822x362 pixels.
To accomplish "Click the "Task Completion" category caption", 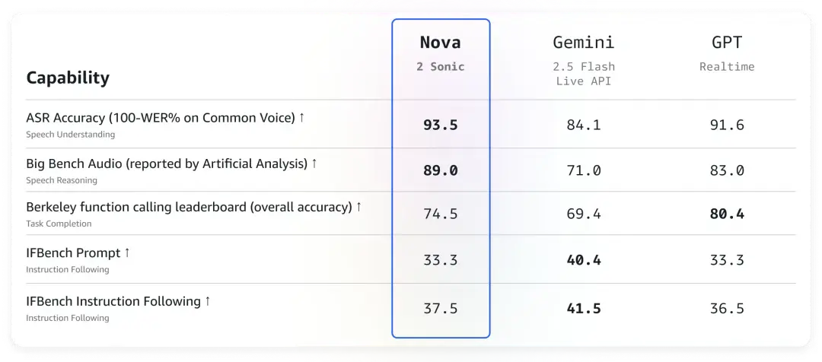I will [59, 224].
